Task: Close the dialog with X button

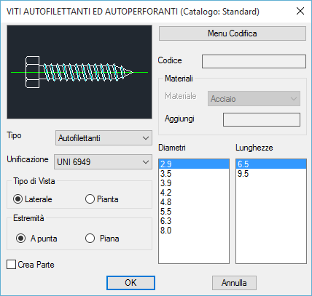Action: click(300, 11)
